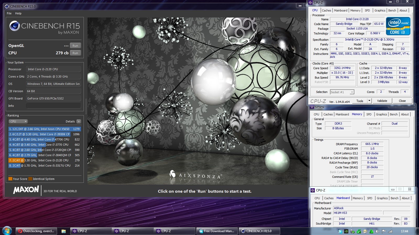Open the Windows Explorer taskbar icon

point(63,231)
